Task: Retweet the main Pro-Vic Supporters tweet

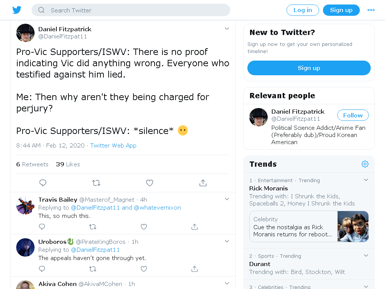Action: [96, 183]
